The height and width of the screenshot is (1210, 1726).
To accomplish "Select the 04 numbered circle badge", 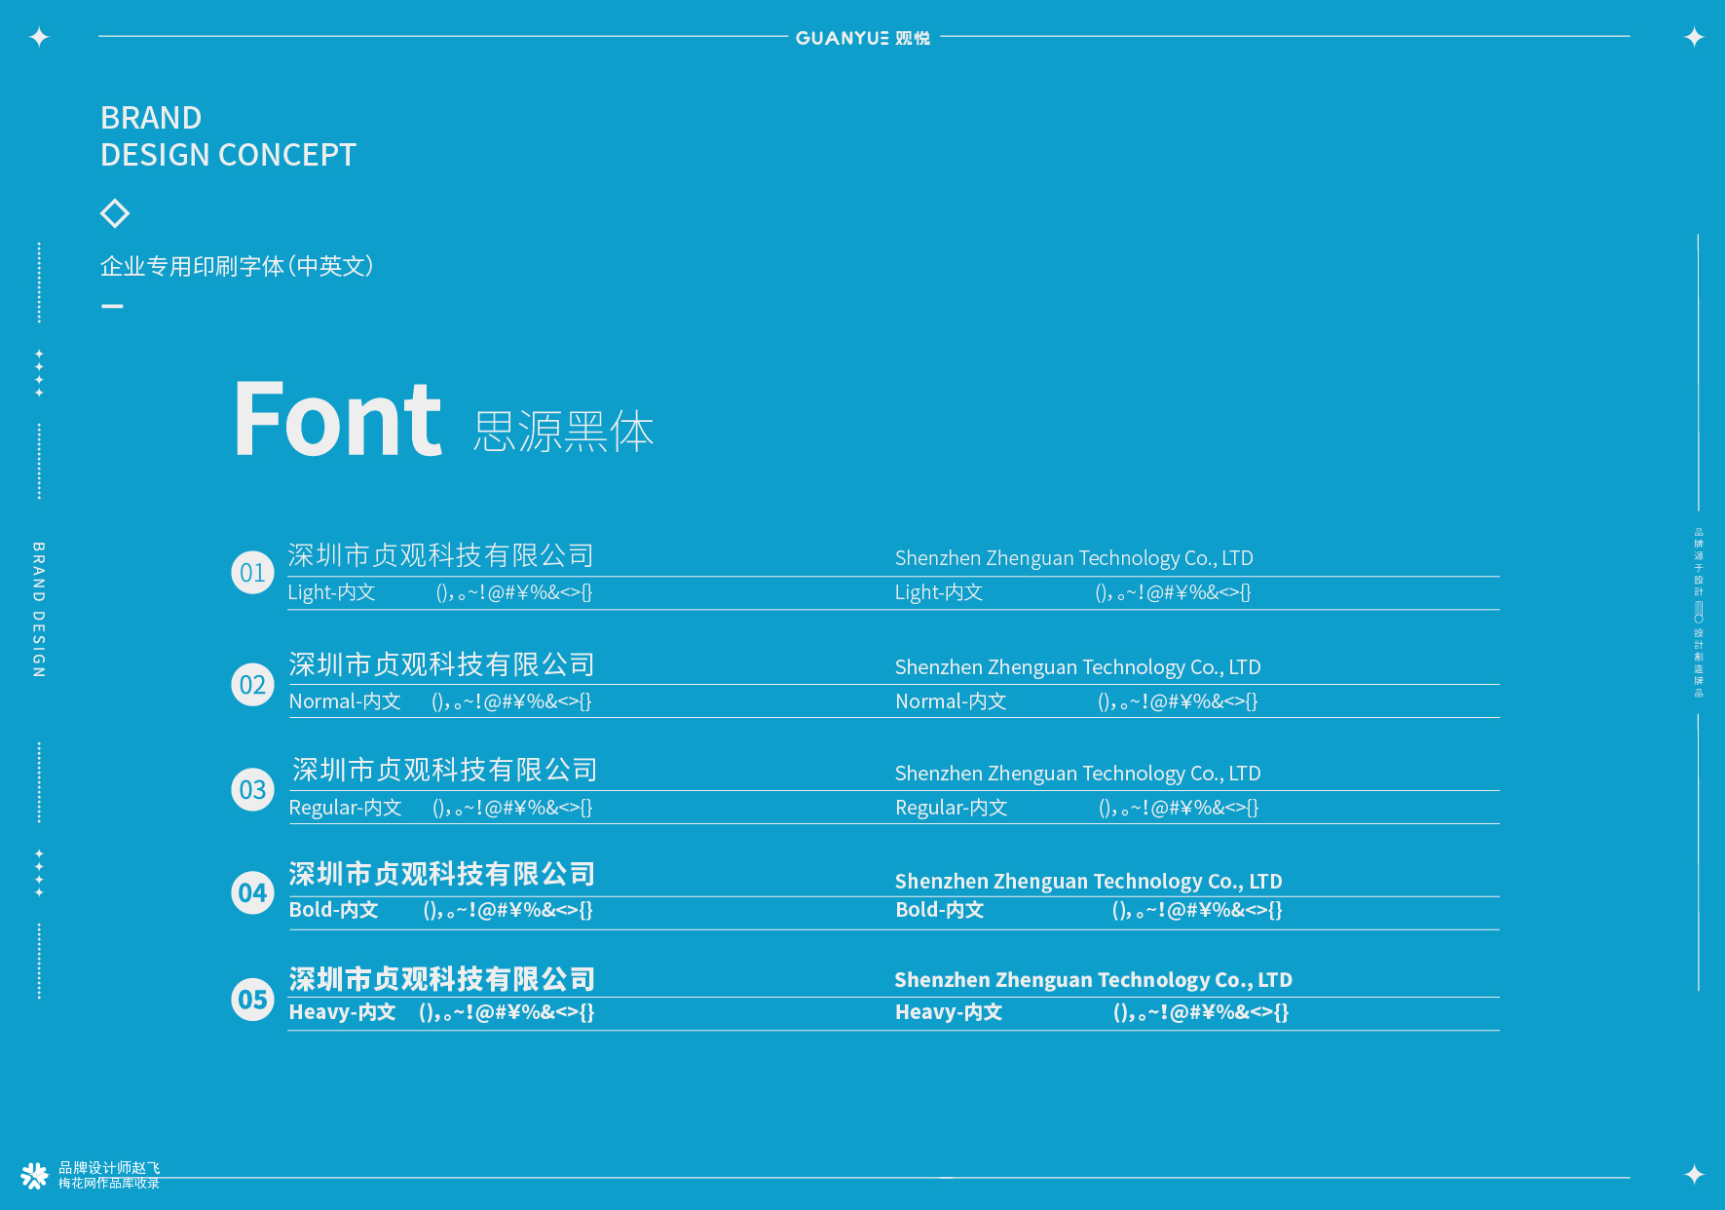I will 252,892.
